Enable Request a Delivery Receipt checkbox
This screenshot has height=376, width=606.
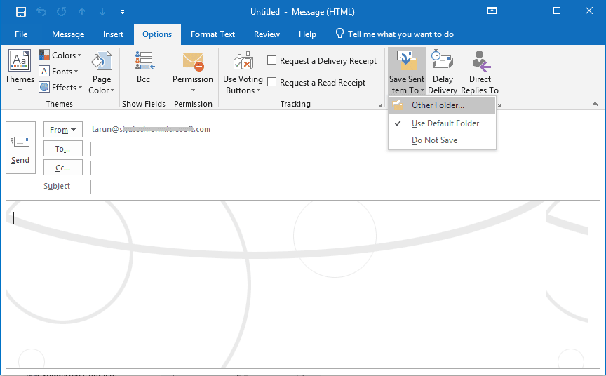point(271,60)
